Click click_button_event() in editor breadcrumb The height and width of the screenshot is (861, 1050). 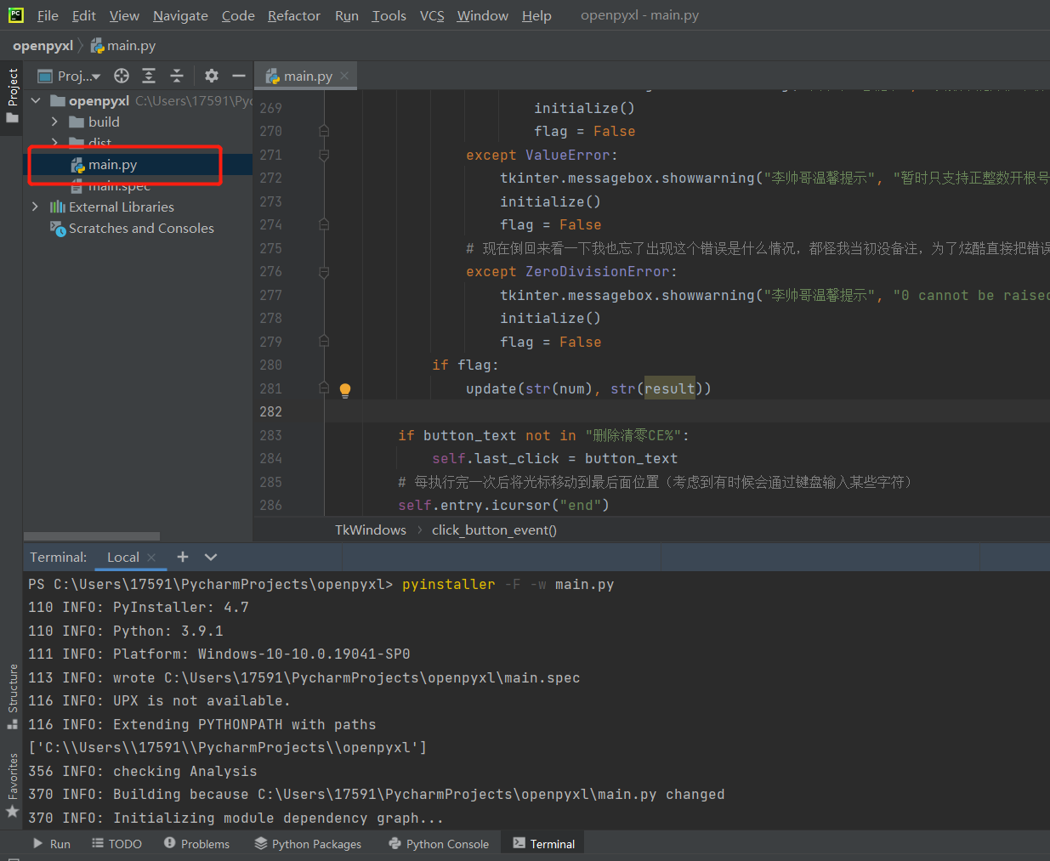coord(494,530)
